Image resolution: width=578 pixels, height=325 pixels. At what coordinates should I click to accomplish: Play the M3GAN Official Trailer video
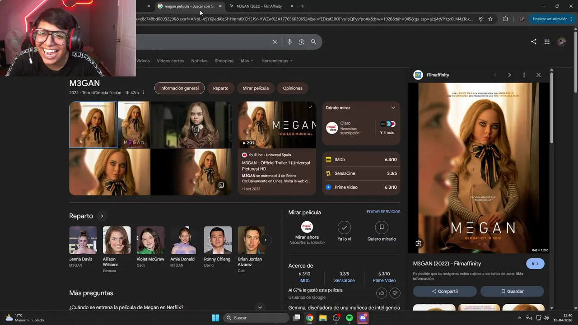point(277,125)
